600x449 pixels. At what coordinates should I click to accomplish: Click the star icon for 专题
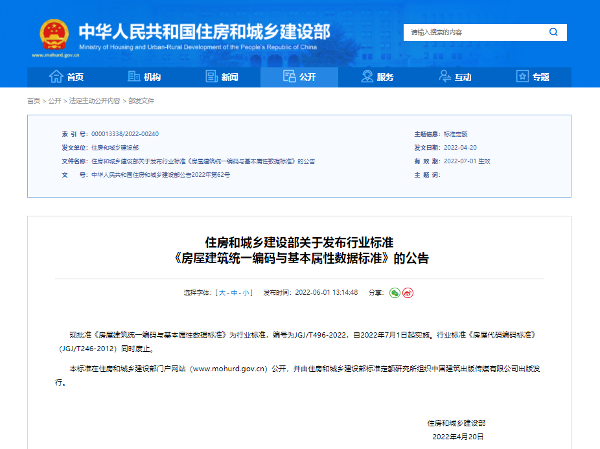click(x=523, y=77)
